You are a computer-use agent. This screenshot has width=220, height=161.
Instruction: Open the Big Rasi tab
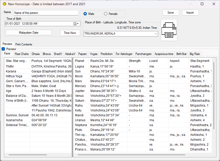pyautogui.click(x=195, y=54)
